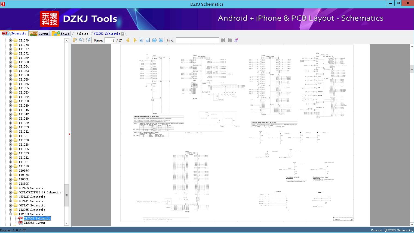Open XT2053 Layout file in tree
This screenshot has width=414, height=233.
(35, 223)
